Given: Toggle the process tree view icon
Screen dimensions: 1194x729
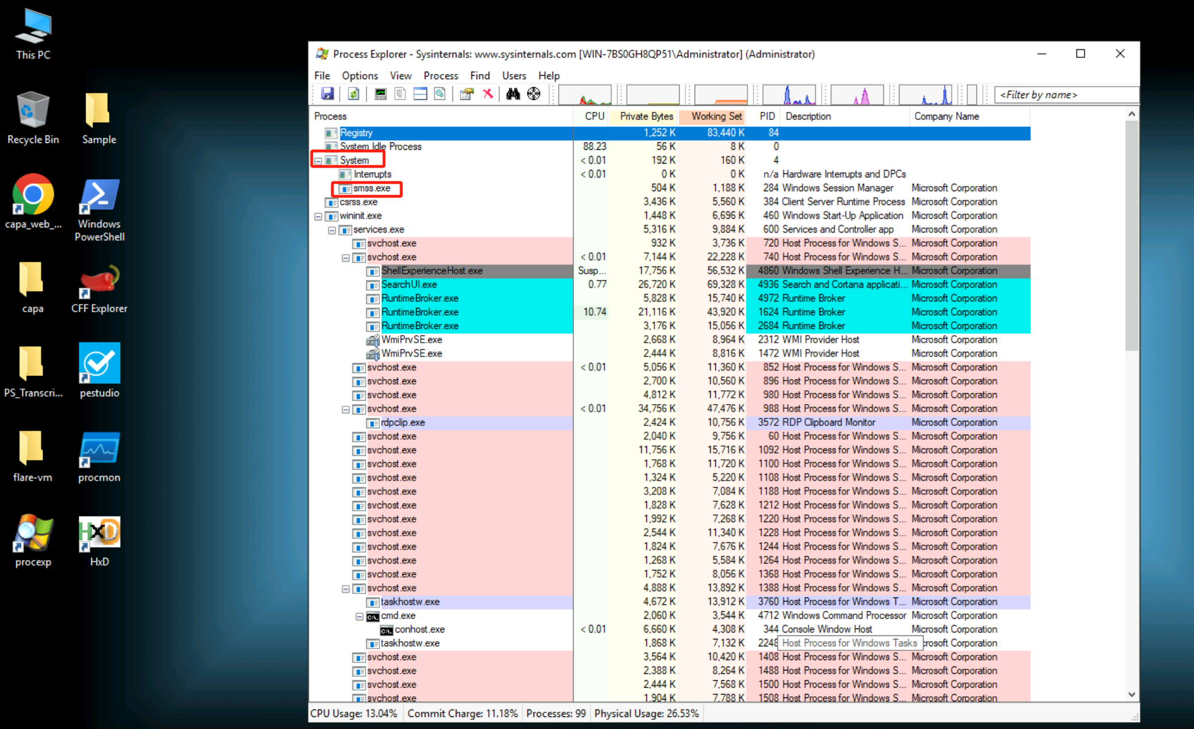Looking at the screenshot, I should pyautogui.click(x=400, y=94).
